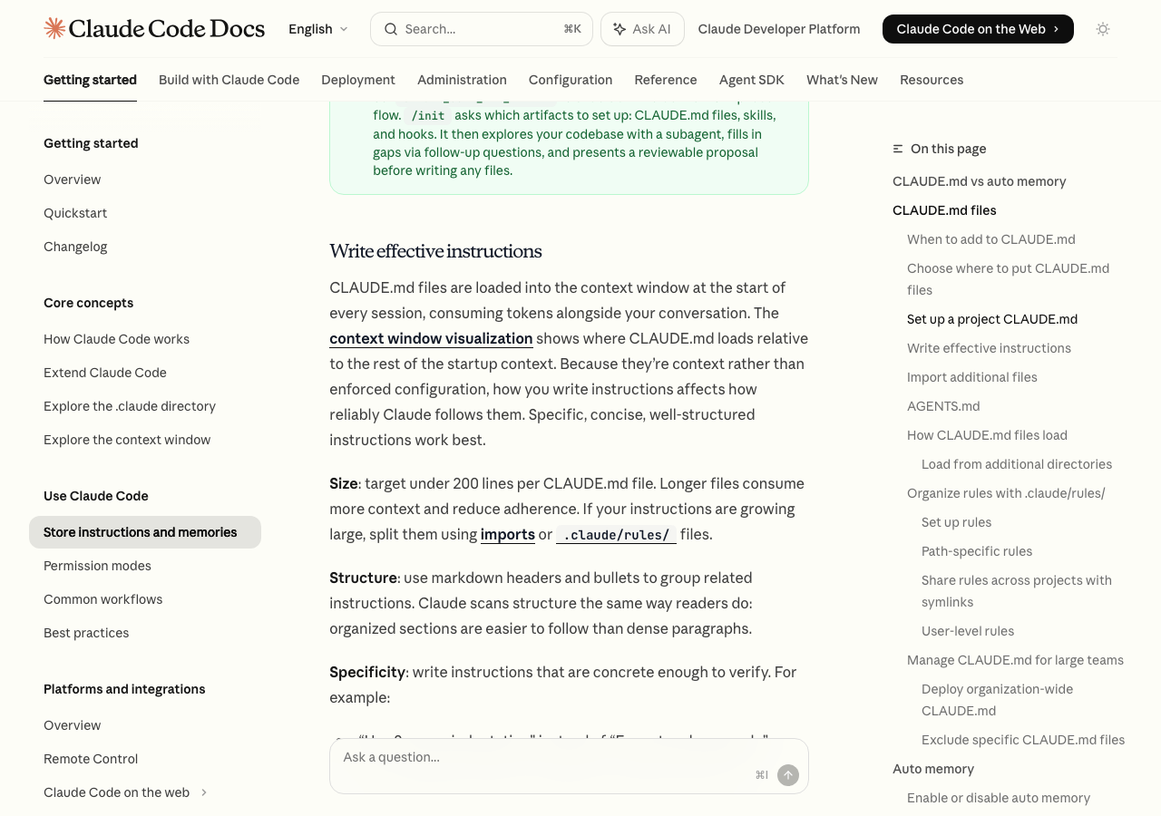The width and height of the screenshot is (1161, 816).
Task: Click the Claude Code Docs starburst logo
Action: (54, 29)
